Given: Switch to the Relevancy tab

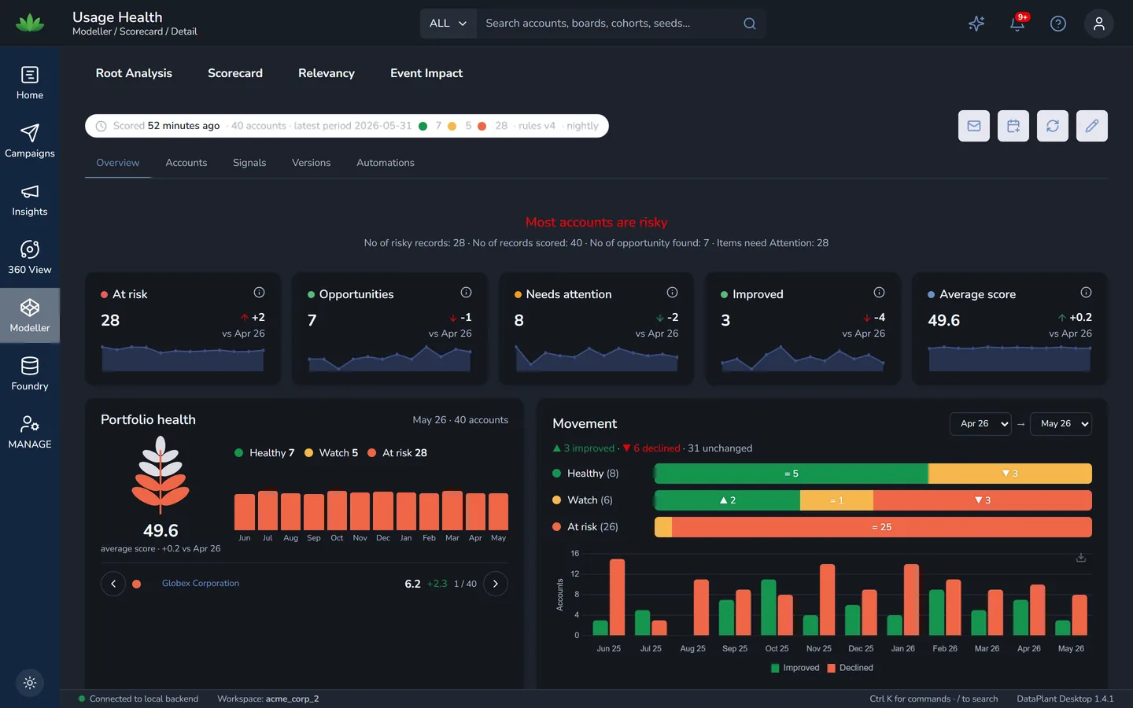Looking at the screenshot, I should click(x=327, y=73).
